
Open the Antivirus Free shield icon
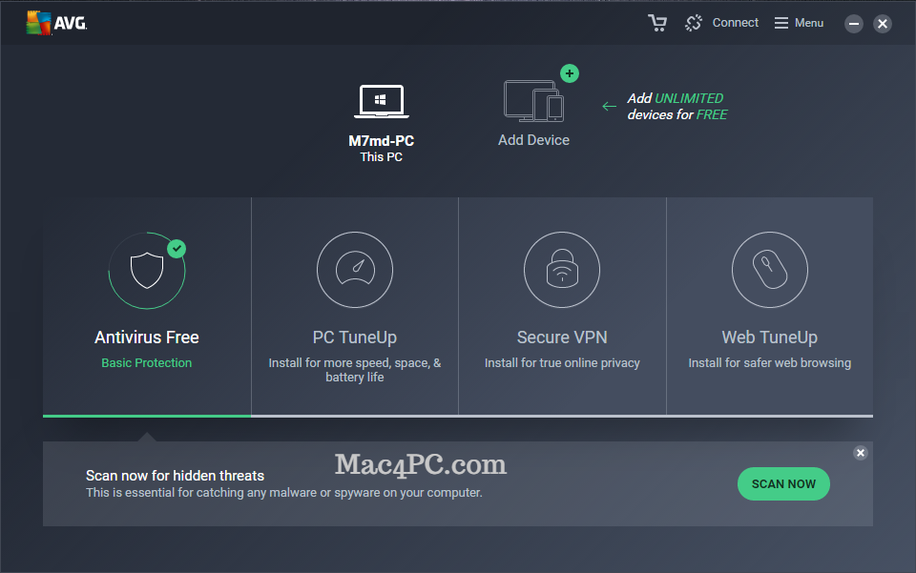147,270
